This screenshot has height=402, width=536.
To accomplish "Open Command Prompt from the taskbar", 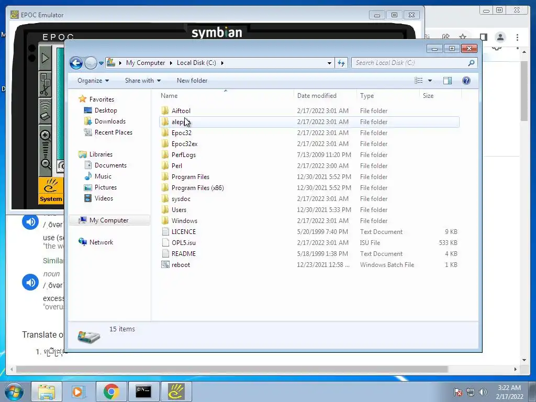I will point(143,392).
